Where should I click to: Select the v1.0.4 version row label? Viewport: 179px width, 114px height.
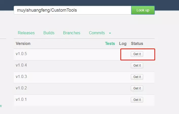pyautogui.click(x=21, y=65)
